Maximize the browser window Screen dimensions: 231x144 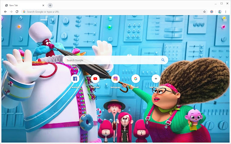click(x=222, y=3)
